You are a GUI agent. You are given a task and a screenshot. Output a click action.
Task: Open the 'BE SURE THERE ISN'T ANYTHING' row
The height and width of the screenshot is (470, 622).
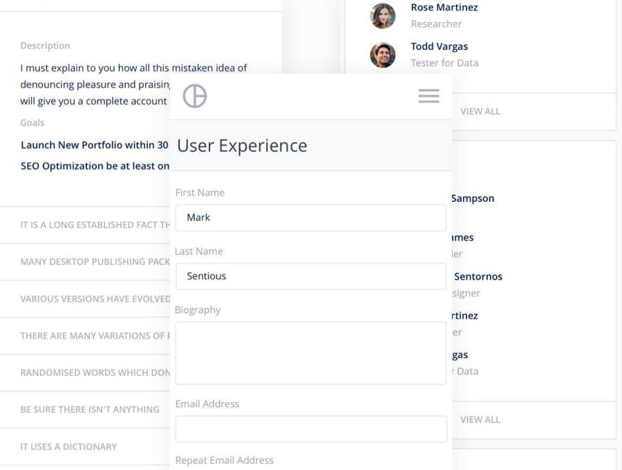pos(85,410)
